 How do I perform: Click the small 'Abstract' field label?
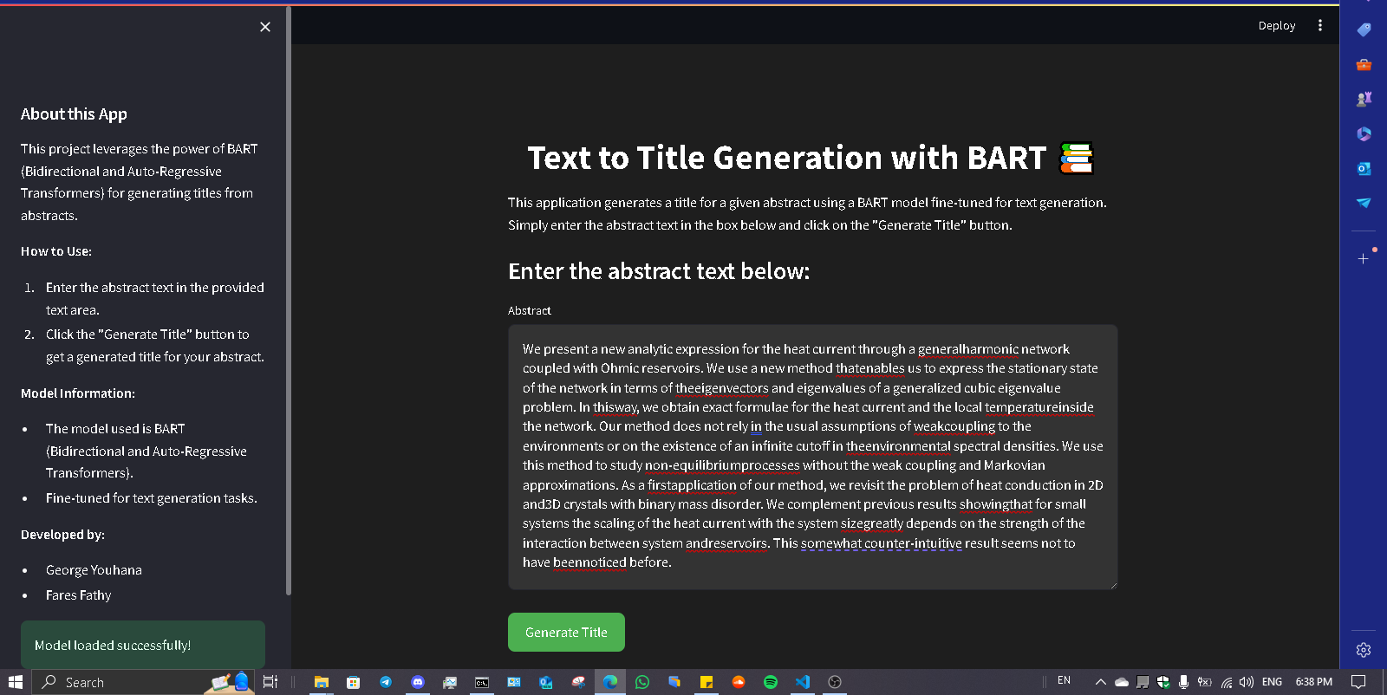point(530,310)
